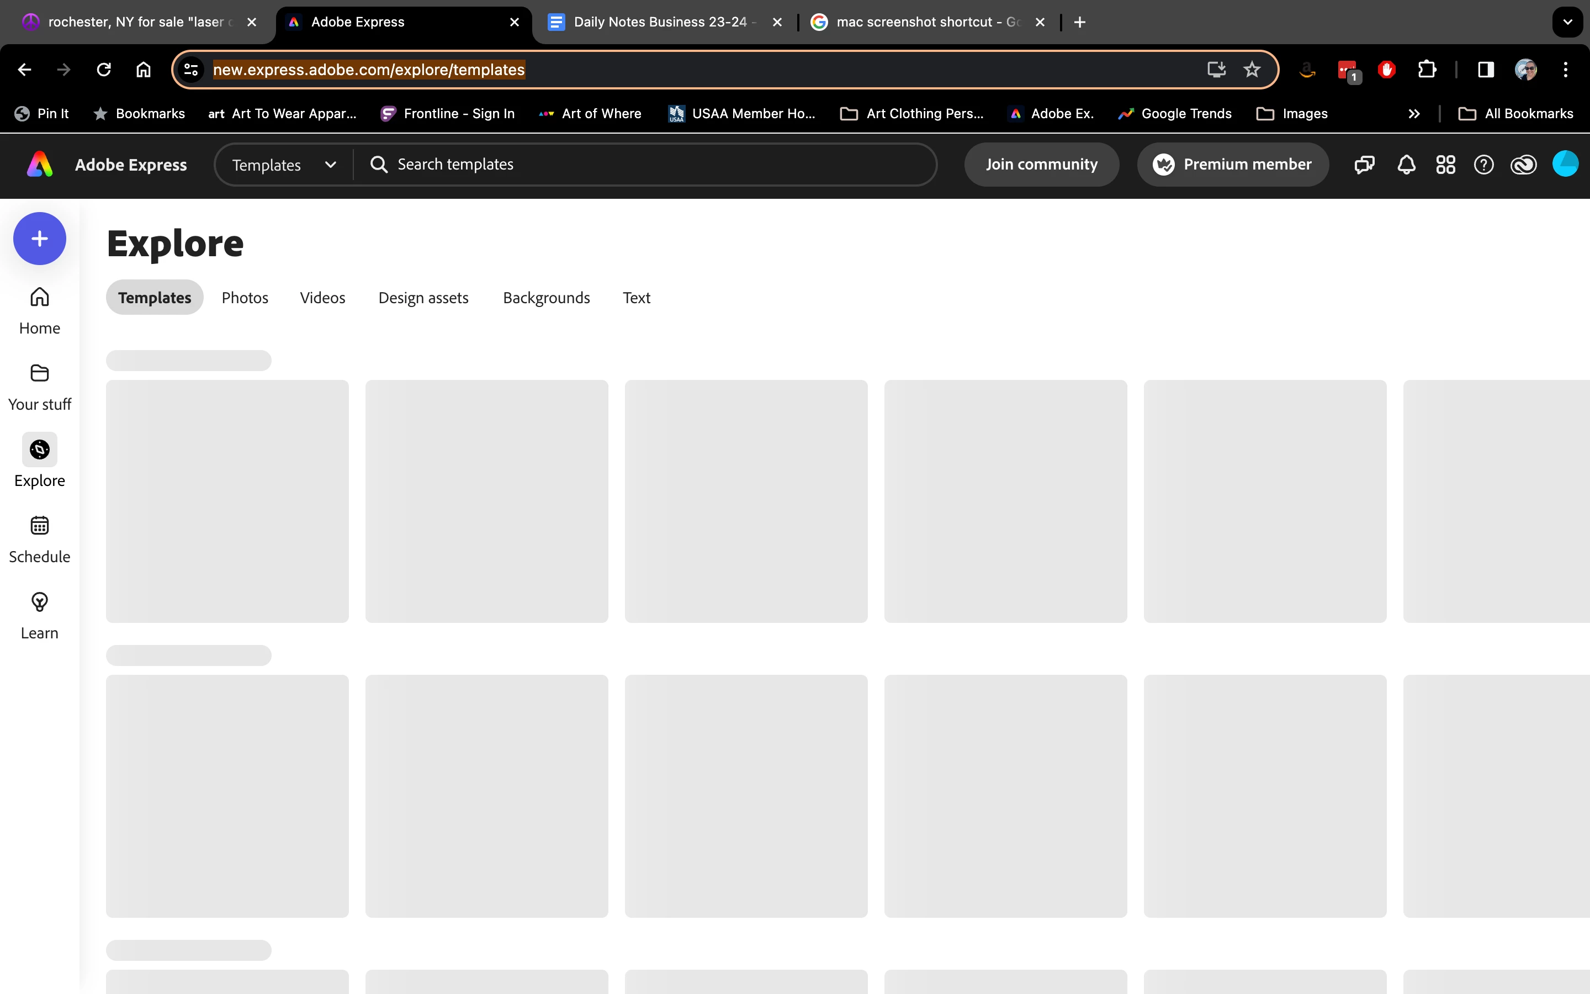Open the Extensions puzzle icon
The width and height of the screenshot is (1590, 994).
1427,70
